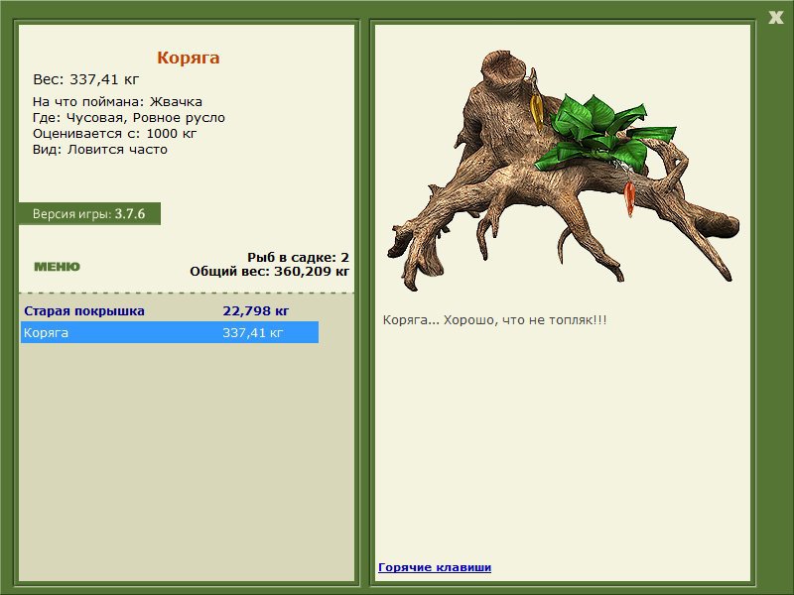794x595 pixels.
Task: Click 'Оценивается с: 1000 кг' line
Action: (114, 134)
